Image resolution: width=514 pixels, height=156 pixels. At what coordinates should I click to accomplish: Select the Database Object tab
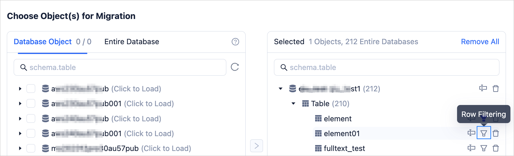(43, 42)
